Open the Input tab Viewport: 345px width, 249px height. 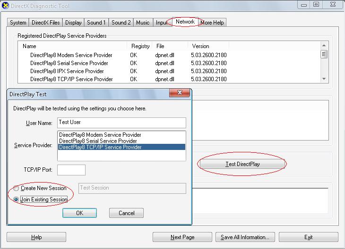(162, 23)
